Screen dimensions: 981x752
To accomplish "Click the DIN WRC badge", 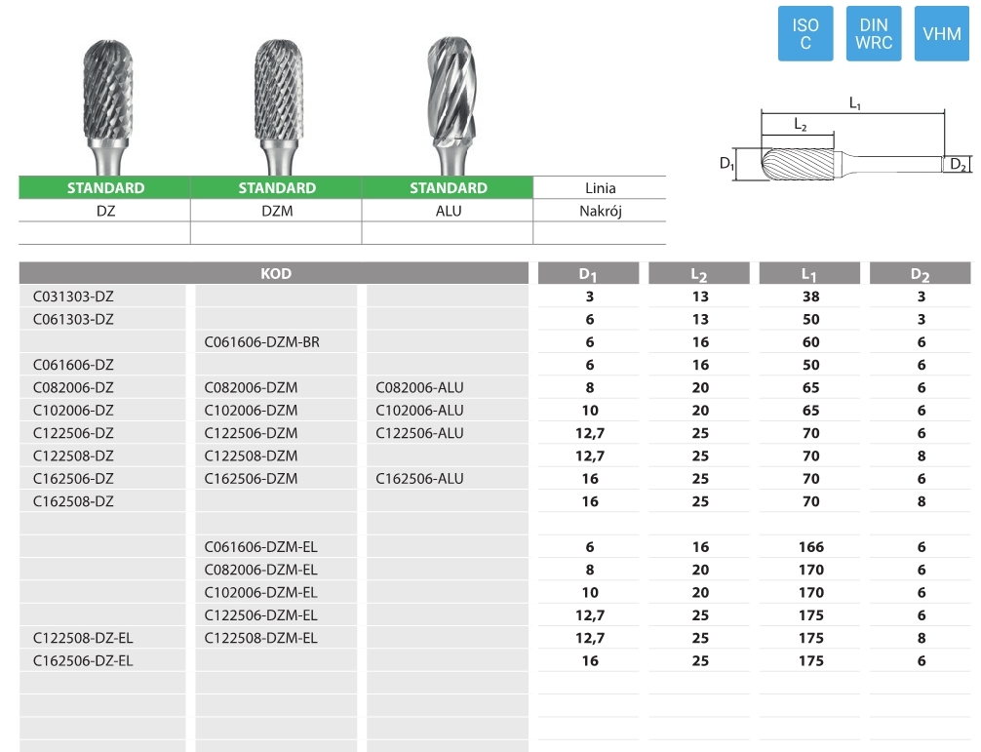I will pyautogui.click(x=874, y=34).
